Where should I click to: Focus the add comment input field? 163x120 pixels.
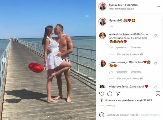coord(123,115)
